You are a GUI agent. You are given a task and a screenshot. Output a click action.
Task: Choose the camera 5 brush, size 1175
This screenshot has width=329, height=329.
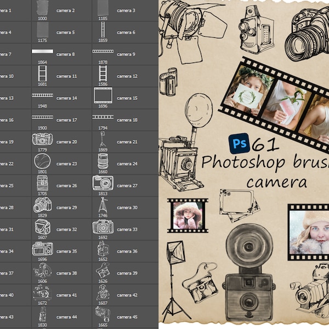(61, 32)
